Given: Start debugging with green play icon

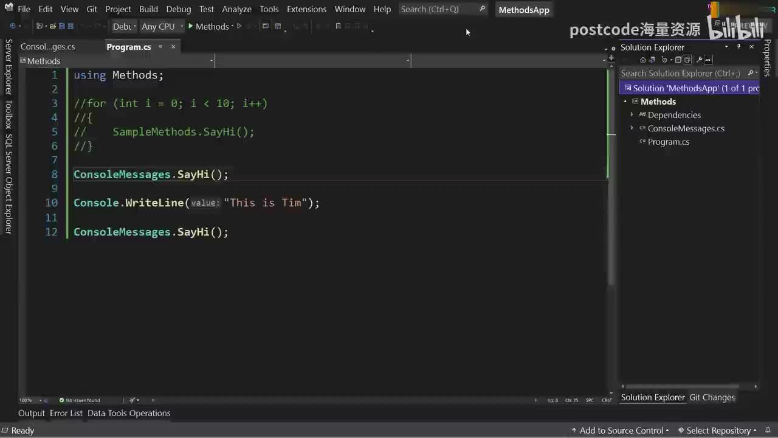Looking at the screenshot, I should point(190,26).
